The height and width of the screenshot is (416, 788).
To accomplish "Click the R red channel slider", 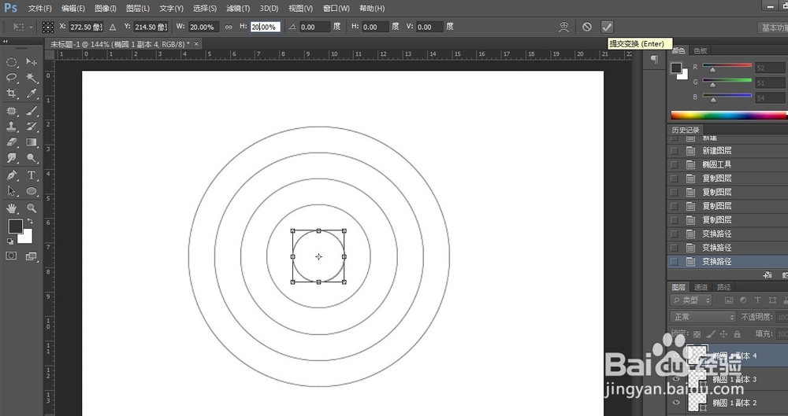I will pos(727,67).
